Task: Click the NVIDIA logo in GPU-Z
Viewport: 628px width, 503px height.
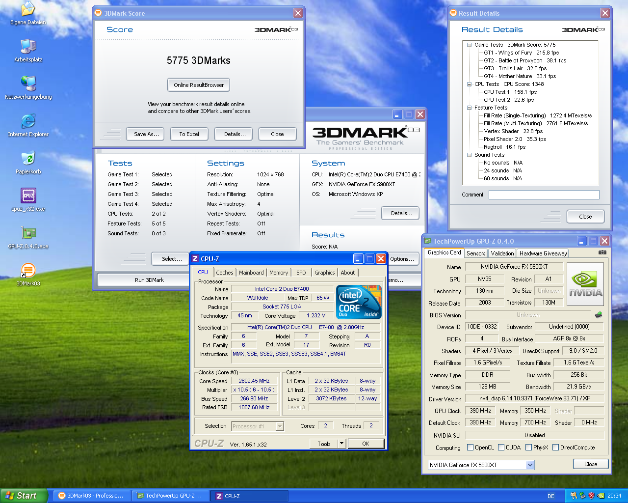Action: 585,284
